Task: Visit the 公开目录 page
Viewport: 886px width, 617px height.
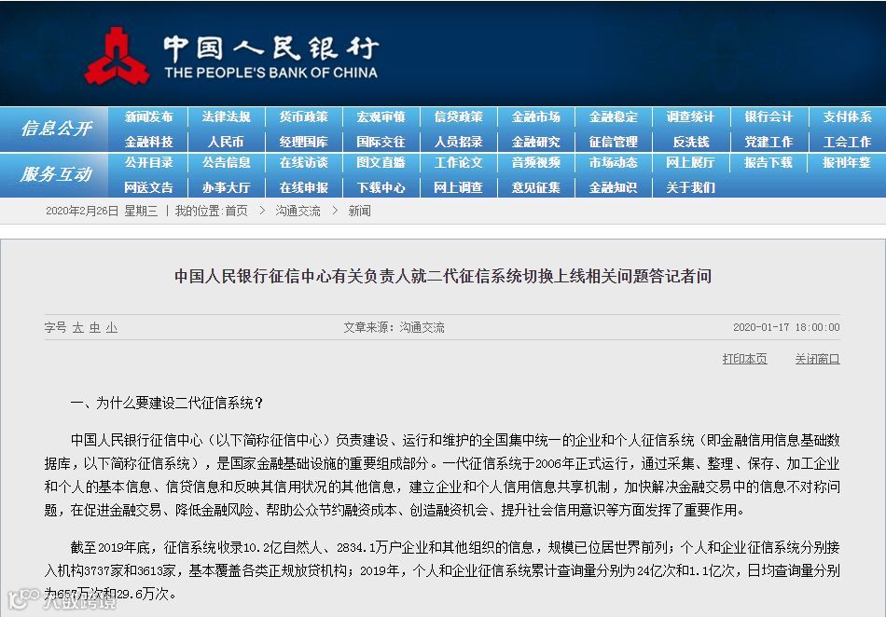Action: coord(148,162)
